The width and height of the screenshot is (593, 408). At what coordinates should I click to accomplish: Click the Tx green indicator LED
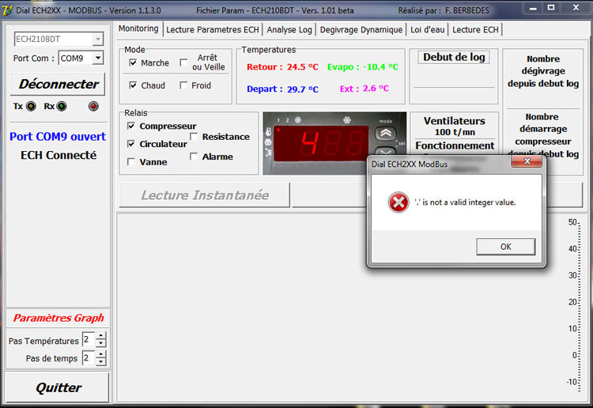(31, 107)
